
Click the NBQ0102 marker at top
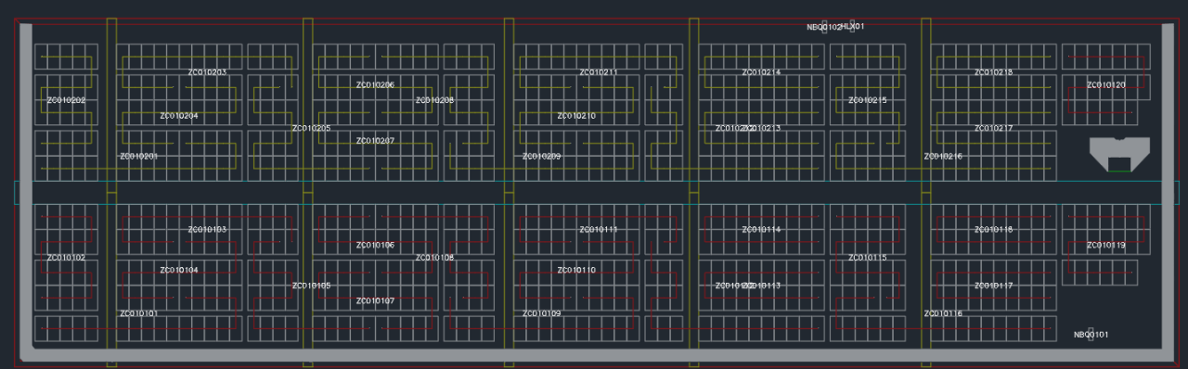824,27
